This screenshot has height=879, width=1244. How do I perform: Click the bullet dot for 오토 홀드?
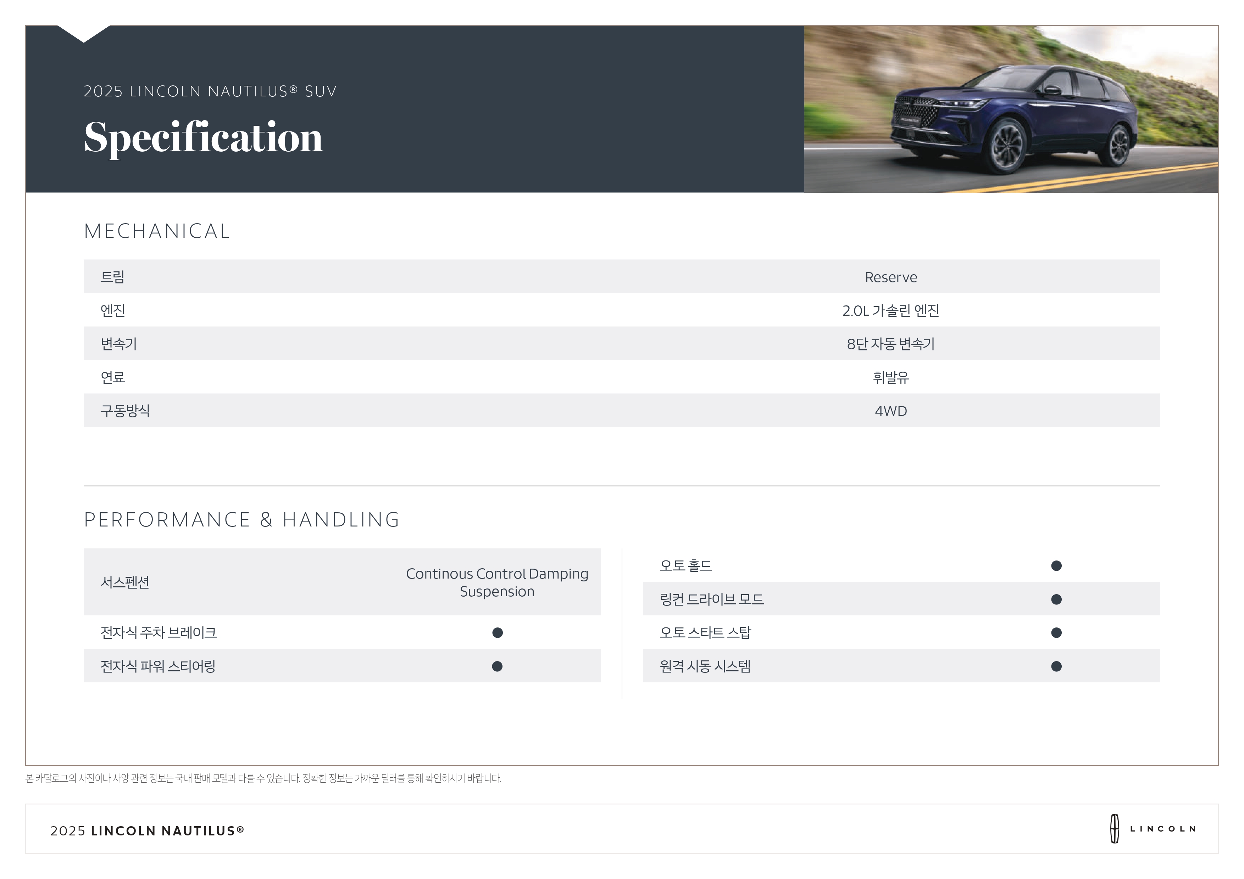coord(1056,565)
